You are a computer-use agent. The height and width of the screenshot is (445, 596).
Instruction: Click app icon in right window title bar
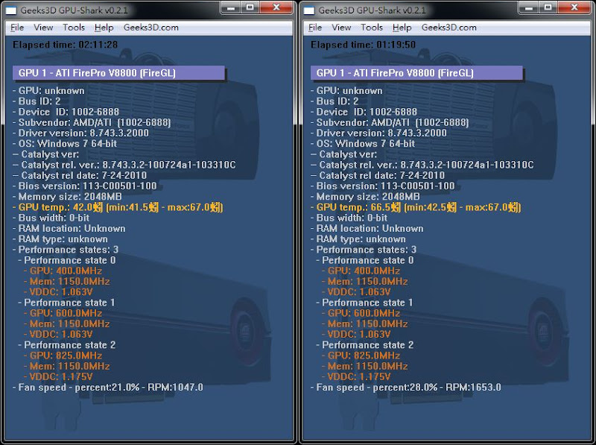click(x=309, y=10)
